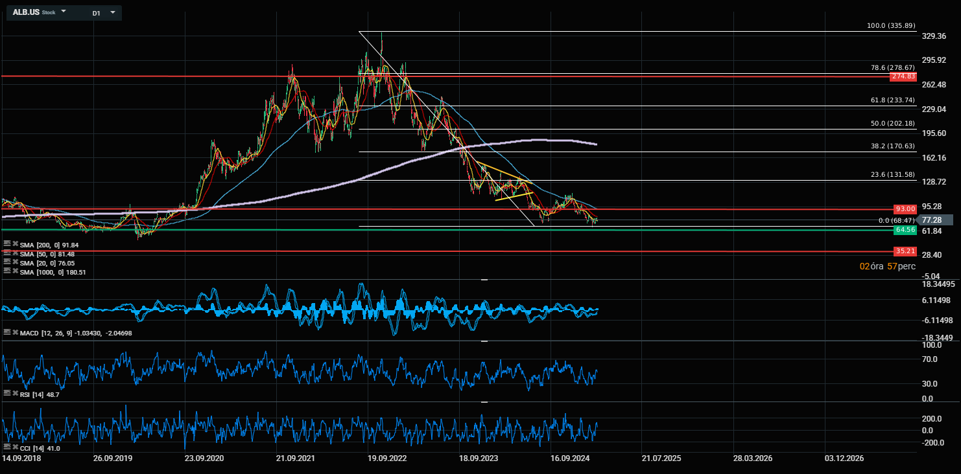Open MACD indicator settings icon

(x=6, y=332)
